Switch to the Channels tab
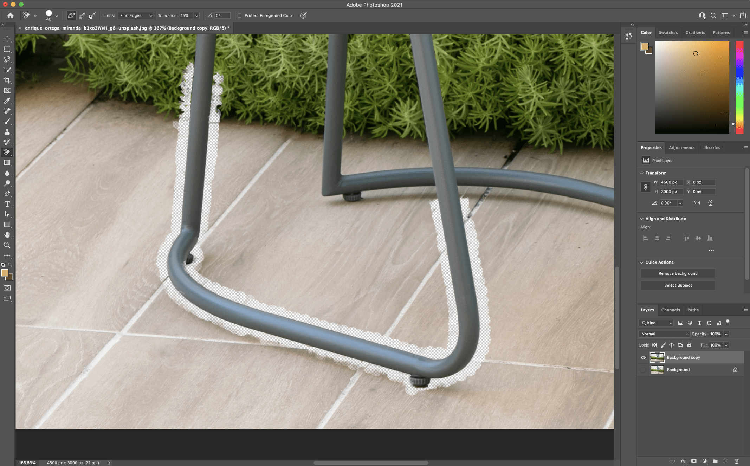This screenshot has height=466, width=750. [x=670, y=310]
